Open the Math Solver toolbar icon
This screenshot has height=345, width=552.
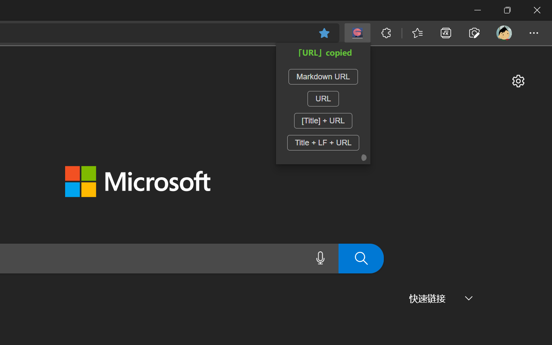click(x=445, y=33)
